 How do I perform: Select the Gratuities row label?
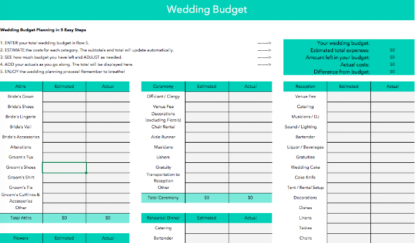coord(305,157)
